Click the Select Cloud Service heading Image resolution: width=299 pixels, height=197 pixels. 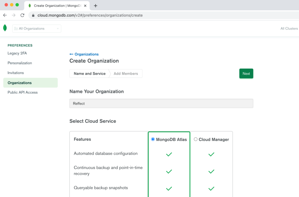[93, 121]
